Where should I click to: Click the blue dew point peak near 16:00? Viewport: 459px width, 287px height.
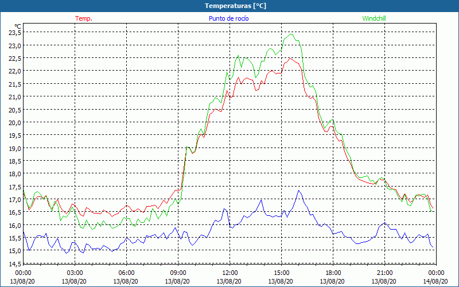[299, 191]
